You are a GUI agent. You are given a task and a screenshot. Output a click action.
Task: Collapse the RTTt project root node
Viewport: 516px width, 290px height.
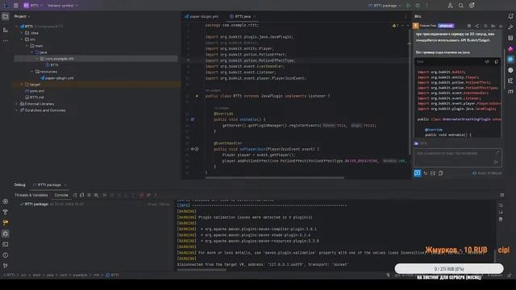pyautogui.click(x=16, y=27)
